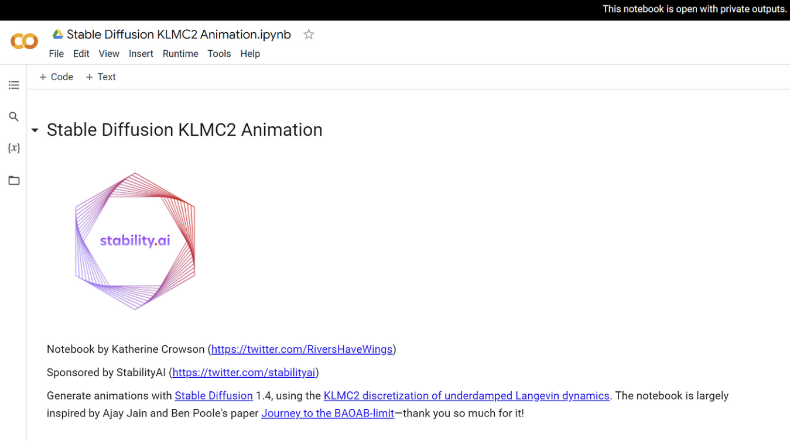The image size is (790, 441).
Task: Open the Edit menu
Action: pyautogui.click(x=81, y=54)
